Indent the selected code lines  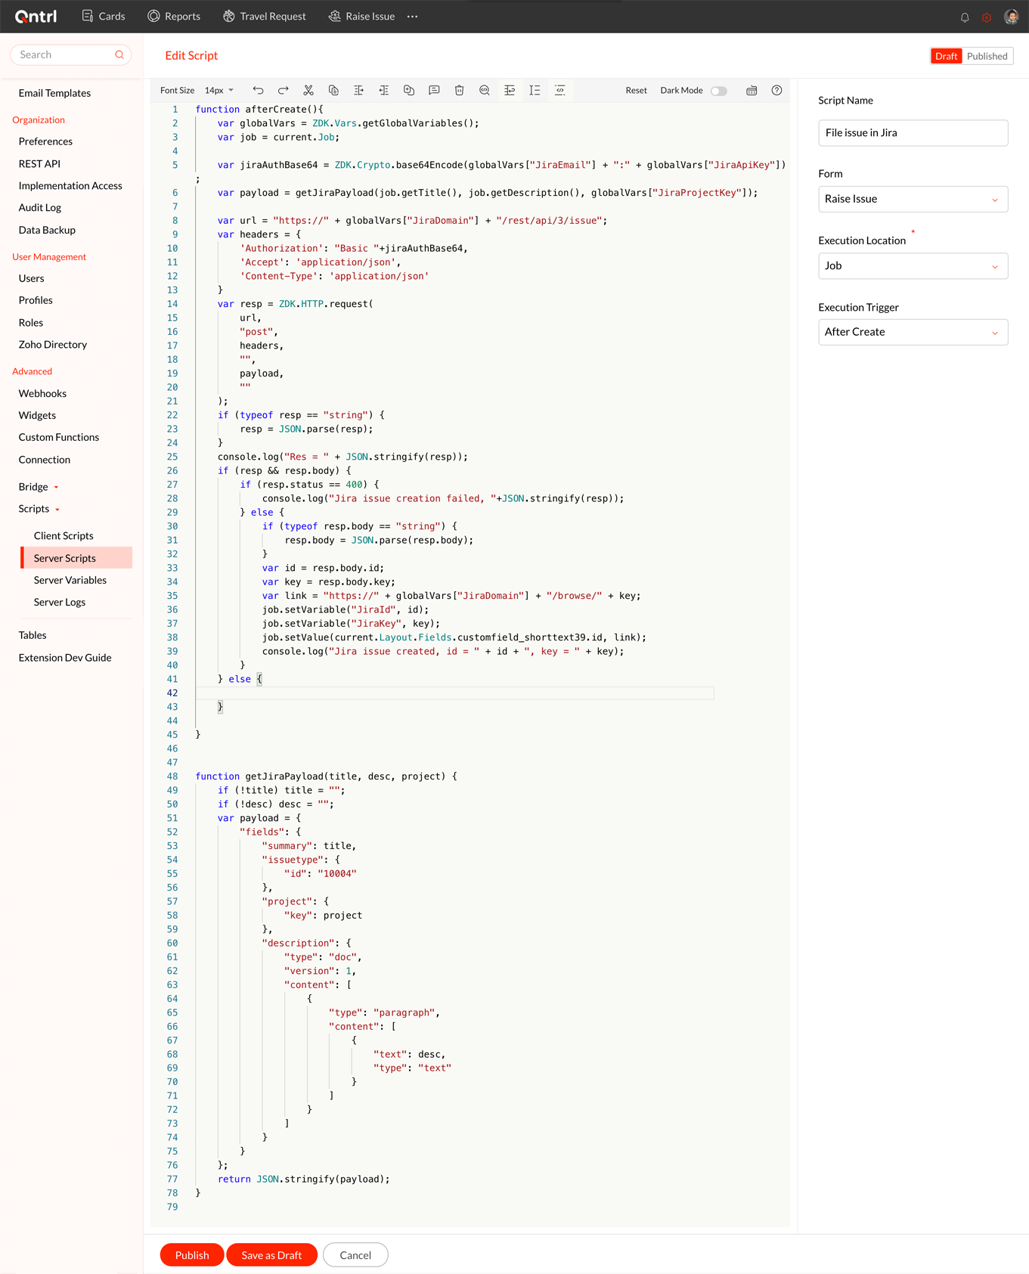click(359, 91)
